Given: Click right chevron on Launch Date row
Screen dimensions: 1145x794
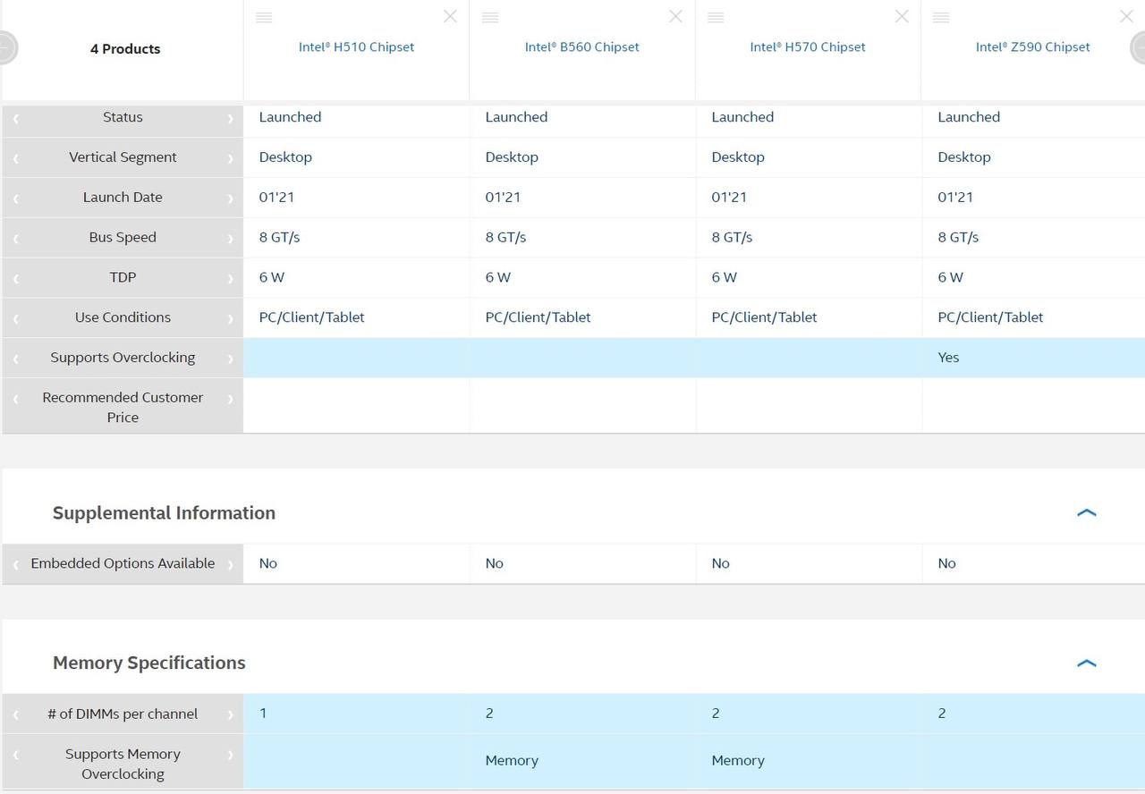Looking at the screenshot, I should (x=230, y=198).
